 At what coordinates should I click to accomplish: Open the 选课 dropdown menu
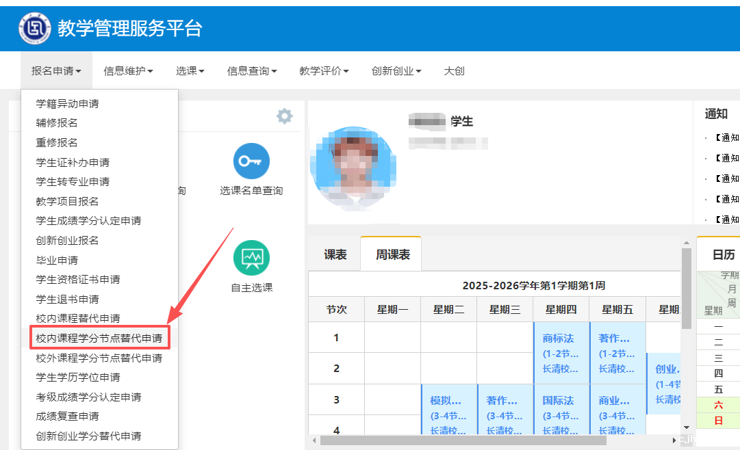(190, 70)
